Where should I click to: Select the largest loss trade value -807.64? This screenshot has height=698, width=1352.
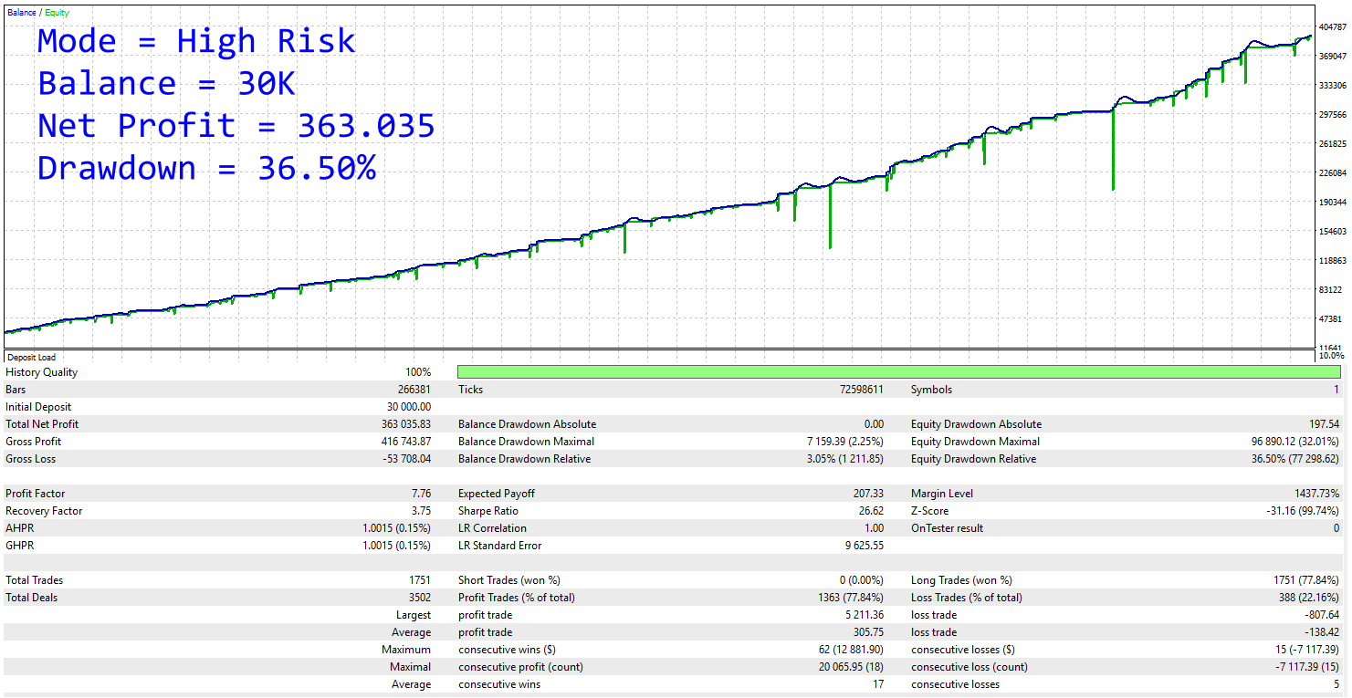pos(1323,615)
